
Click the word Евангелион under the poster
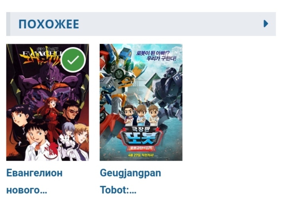coord(35,173)
